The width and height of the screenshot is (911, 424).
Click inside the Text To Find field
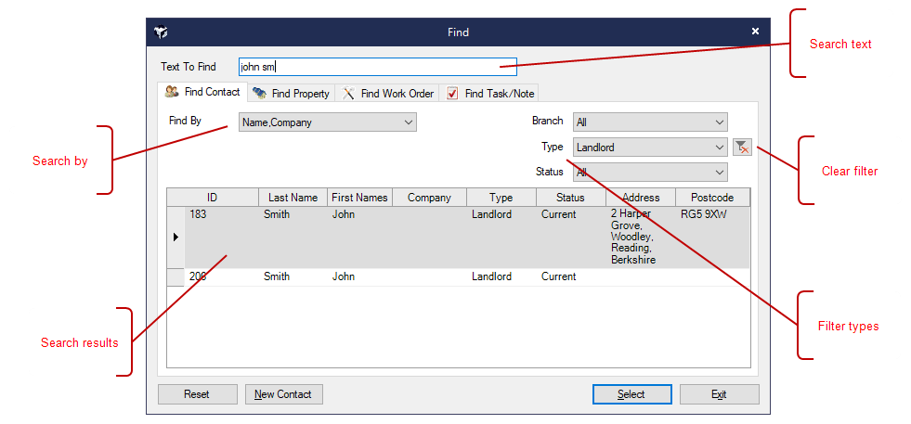coord(377,67)
